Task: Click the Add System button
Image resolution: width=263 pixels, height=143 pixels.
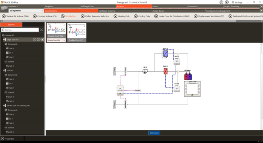Action: pyautogui.click(x=154, y=133)
